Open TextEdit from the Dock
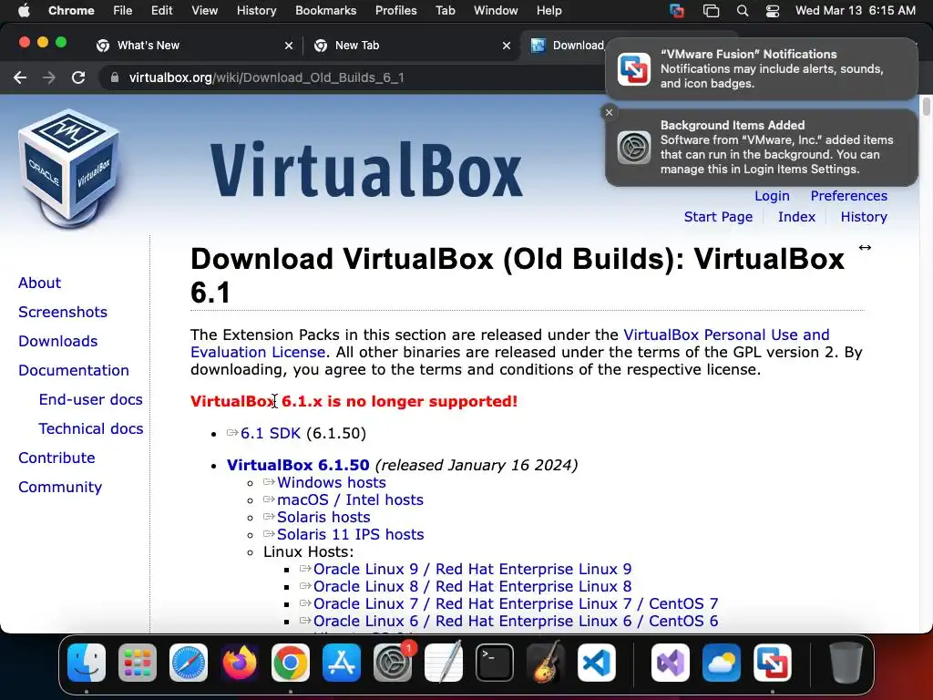 (x=444, y=663)
